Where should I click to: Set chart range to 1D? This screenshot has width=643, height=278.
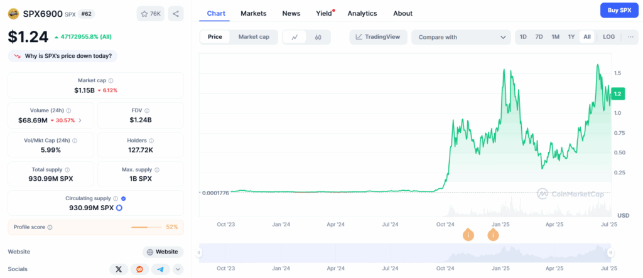pos(523,37)
